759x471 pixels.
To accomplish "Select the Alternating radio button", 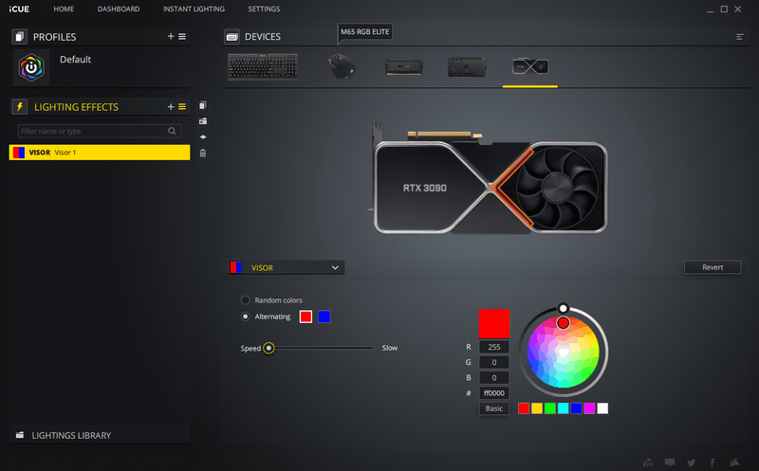I will tap(246, 317).
